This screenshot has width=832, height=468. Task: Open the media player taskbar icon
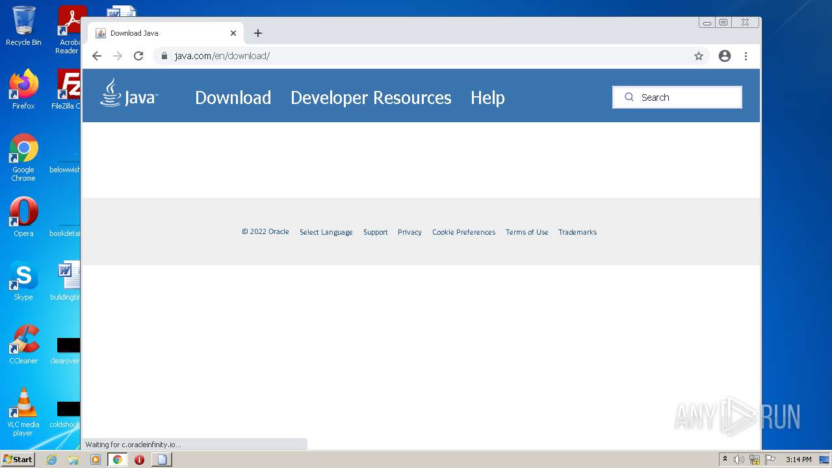(x=96, y=460)
